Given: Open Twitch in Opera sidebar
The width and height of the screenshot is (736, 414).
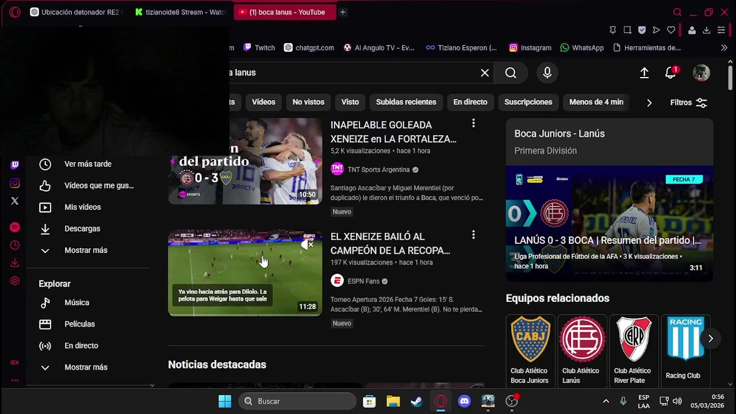Looking at the screenshot, I should tap(15, 165).
